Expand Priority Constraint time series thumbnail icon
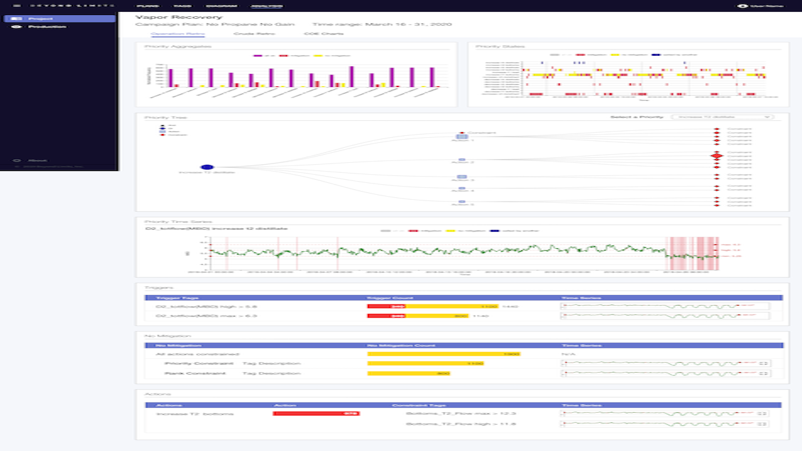This screenshot has width=802, height=451. coord(763,363)
